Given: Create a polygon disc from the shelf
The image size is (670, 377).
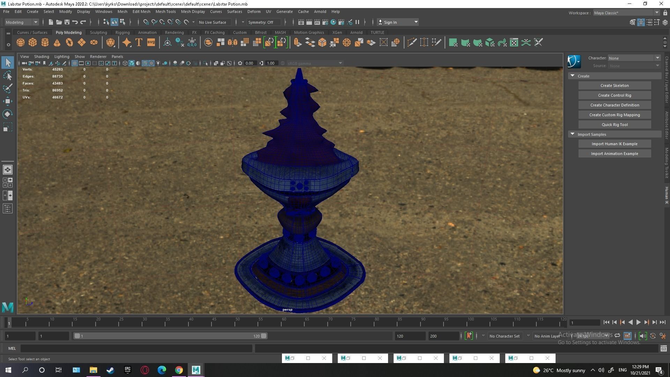Looking at the screenshot, I should 94,43.
